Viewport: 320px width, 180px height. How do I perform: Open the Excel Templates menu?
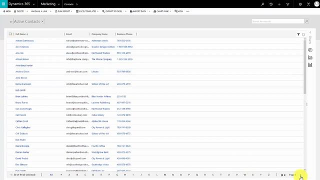(87, 11)
